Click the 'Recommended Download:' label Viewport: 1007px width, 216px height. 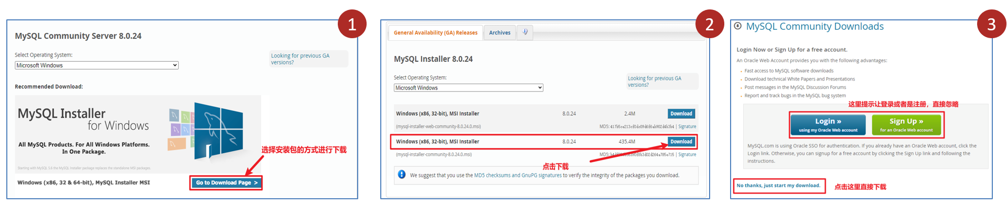[49, 87]
